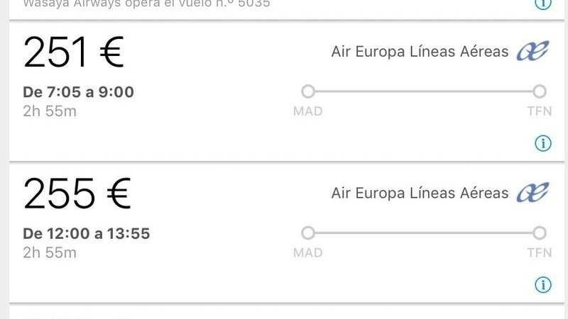Image resolution: width=568 pixels, height=319 pixels.
Task: Tap info icon on Wasaya Airways card
Action: (x=542, y=4)
